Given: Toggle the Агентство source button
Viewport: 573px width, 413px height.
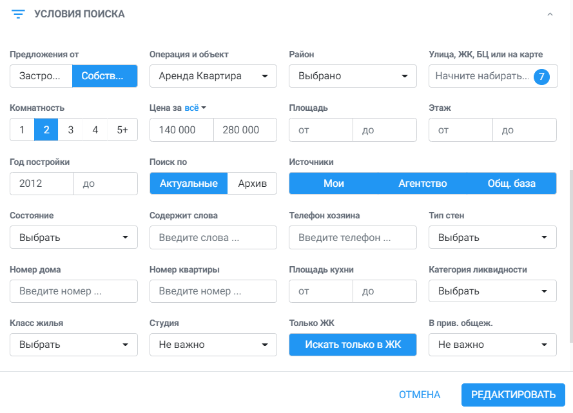Looking at the screenshot, I should (422, 184).
